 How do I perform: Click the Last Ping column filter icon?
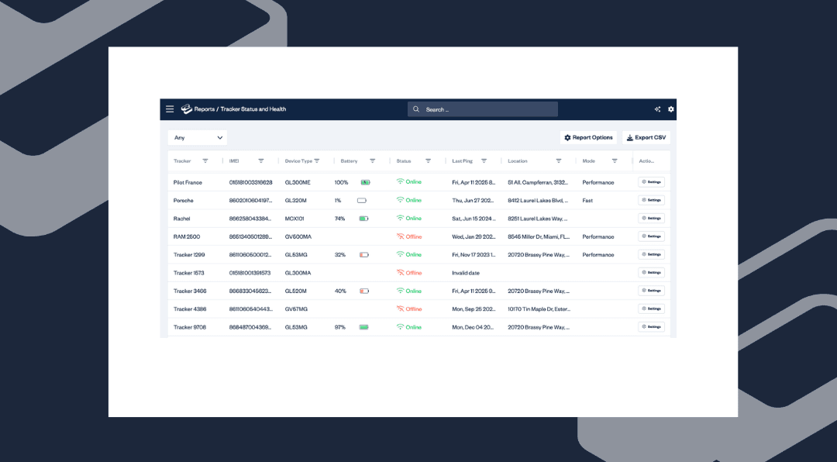pyautogui.click(x=484, y=161)
